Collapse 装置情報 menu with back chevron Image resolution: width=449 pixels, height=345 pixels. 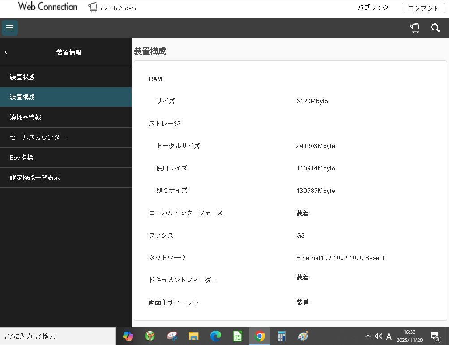pyautogui.click(x=6, y=52)
